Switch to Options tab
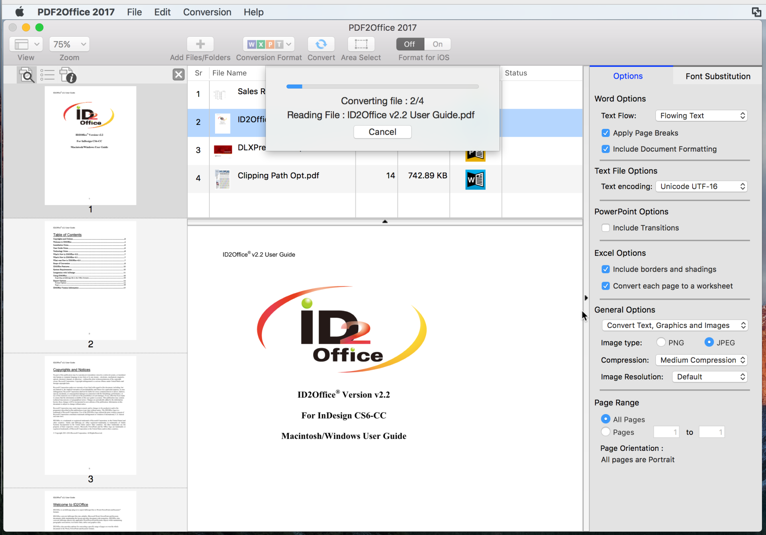Viewport: 766px width, 535px height. (x=629, y=76)
